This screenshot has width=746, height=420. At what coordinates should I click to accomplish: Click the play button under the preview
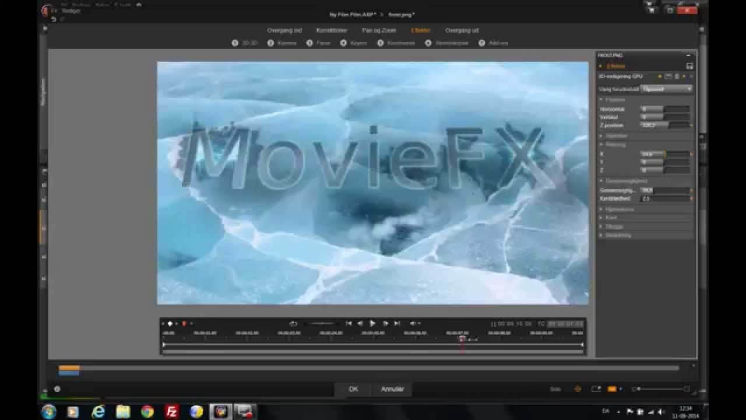(372, 323)
